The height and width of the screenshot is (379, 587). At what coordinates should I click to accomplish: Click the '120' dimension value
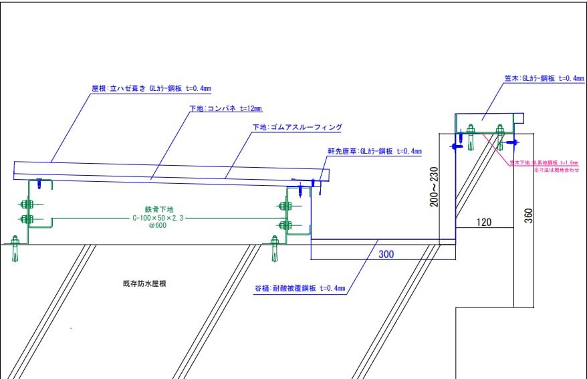point(483,222)
